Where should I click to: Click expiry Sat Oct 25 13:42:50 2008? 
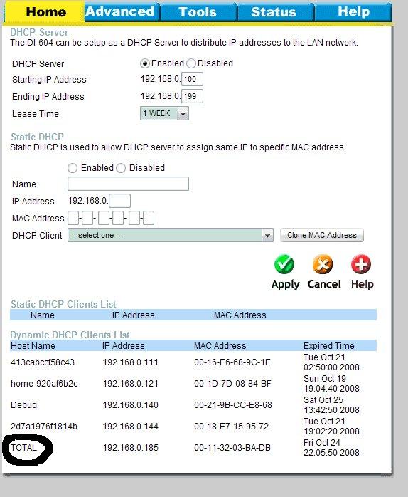click(331, 405)
